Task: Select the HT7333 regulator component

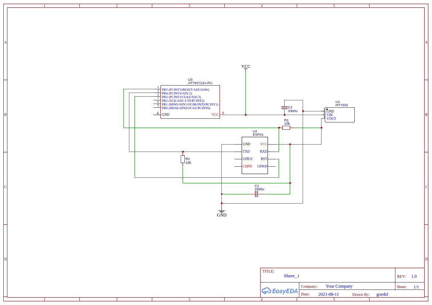Action: coord(340,115)
